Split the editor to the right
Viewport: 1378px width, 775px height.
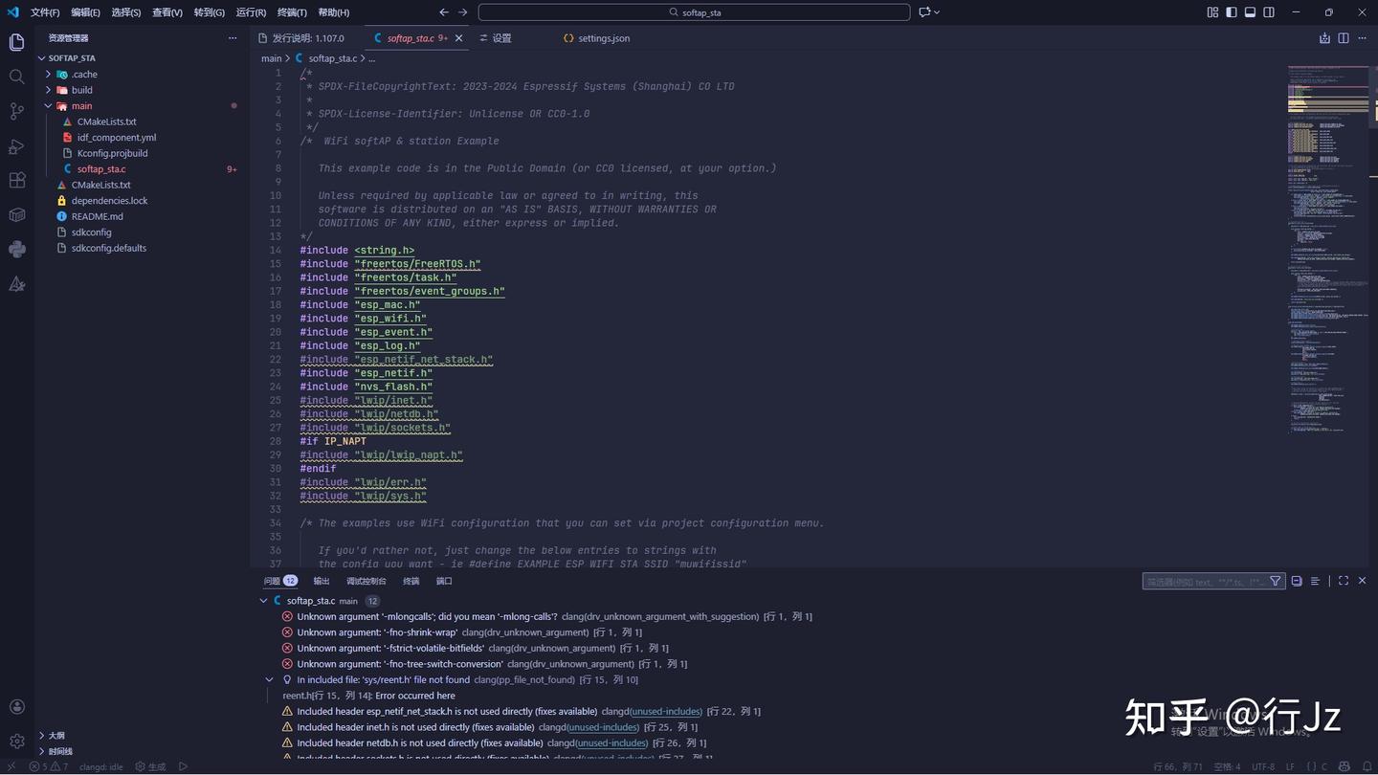pyautogui.click(x=1344, y=38)
